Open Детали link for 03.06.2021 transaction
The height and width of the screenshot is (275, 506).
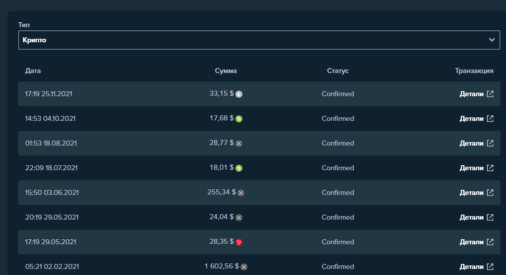click(471, 192)
